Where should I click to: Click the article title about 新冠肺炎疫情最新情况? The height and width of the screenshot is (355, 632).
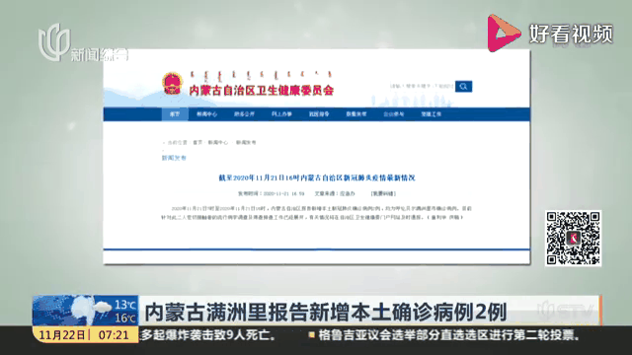coord(317,177)
